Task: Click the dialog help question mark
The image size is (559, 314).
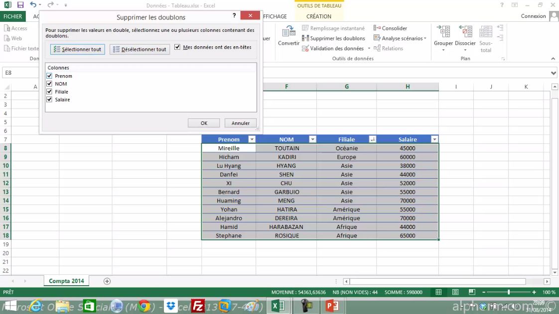Action: pos(234,15)
